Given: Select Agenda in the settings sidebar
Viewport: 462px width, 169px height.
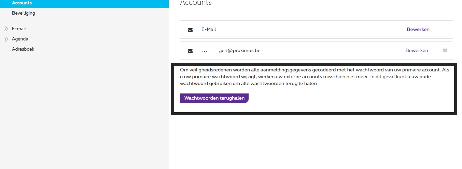Looking at the screenshot, I should (x=20, y=39).
